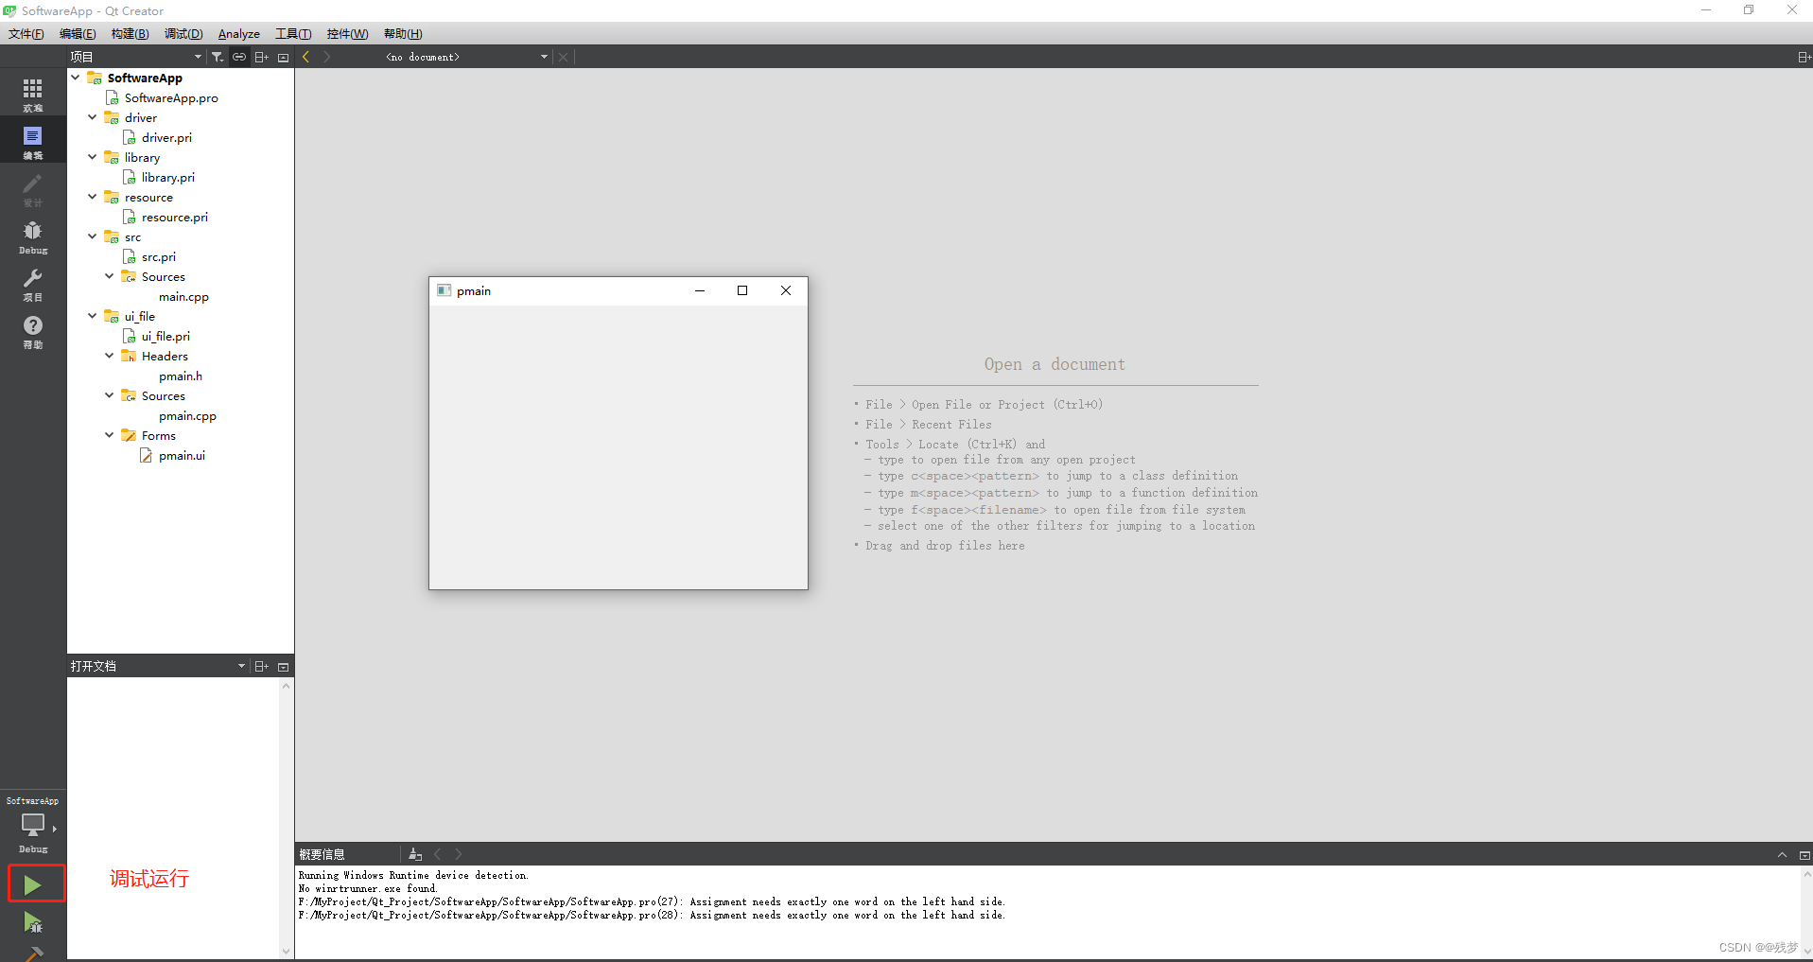Open the 帮助(H) menu

point(403,34)
